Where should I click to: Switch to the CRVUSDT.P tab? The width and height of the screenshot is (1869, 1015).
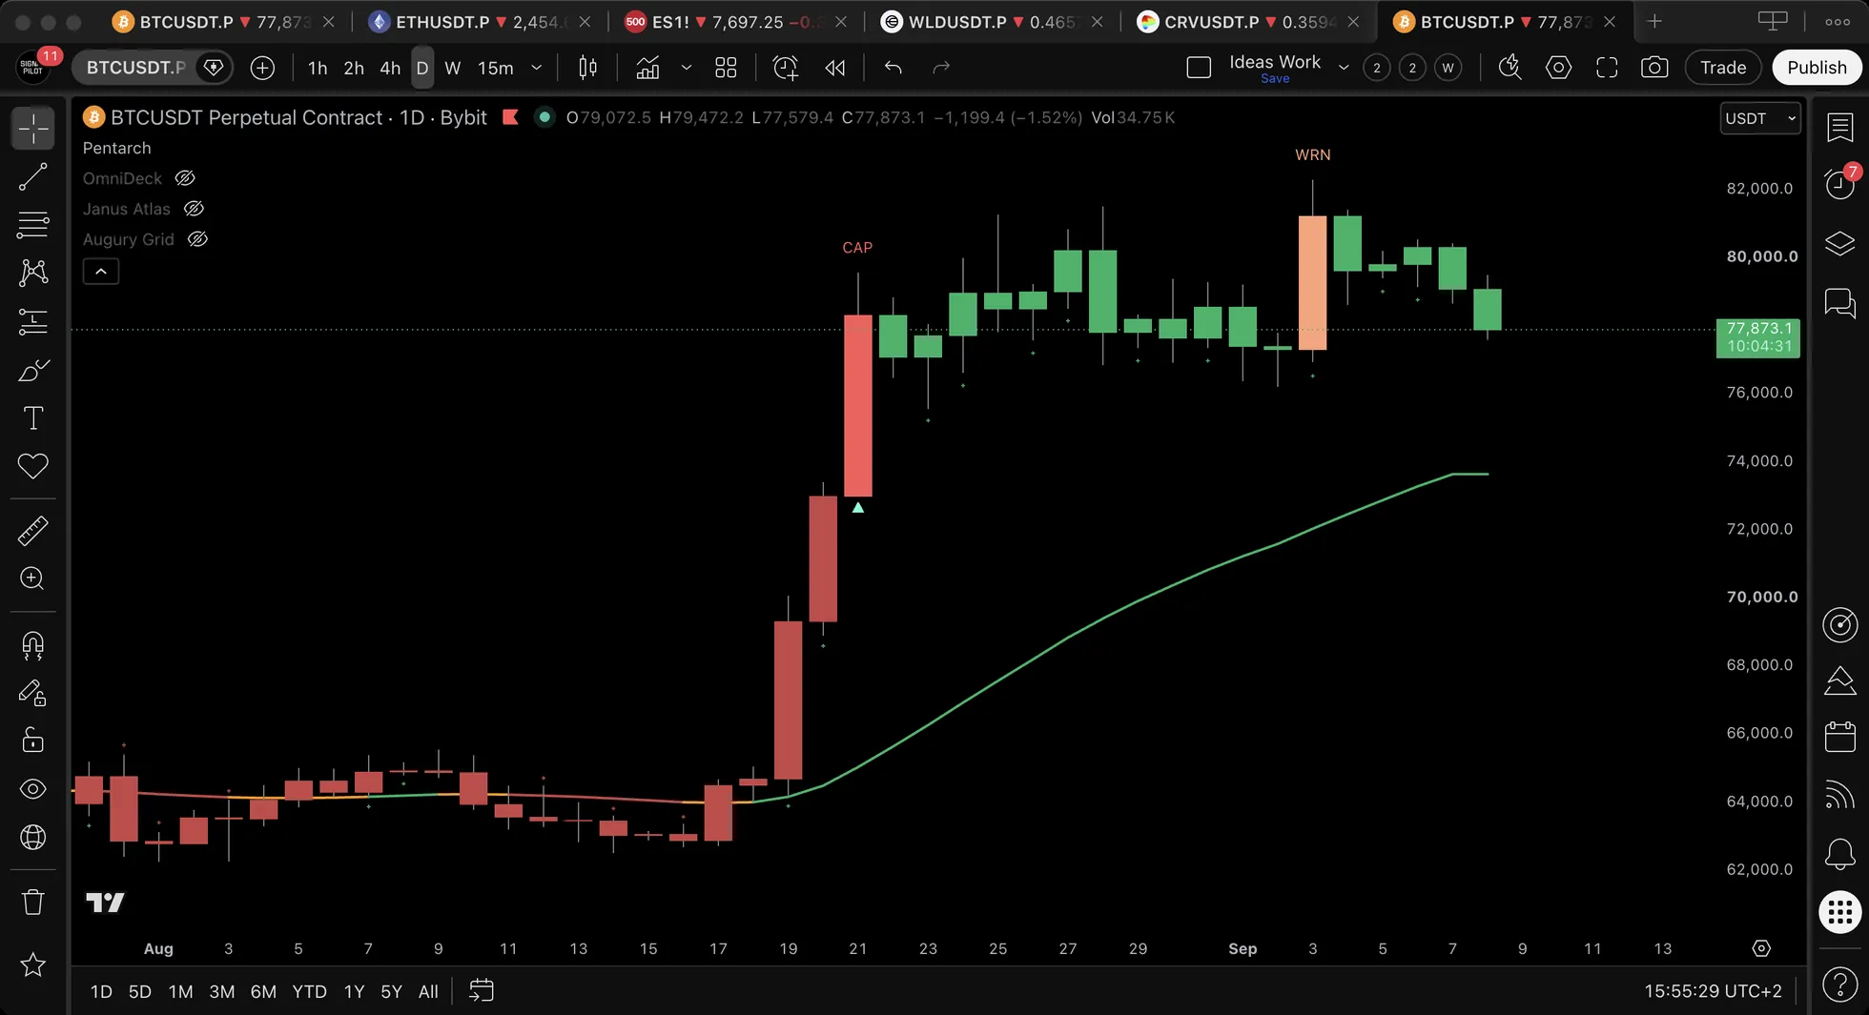click(x=1249, y=21)
